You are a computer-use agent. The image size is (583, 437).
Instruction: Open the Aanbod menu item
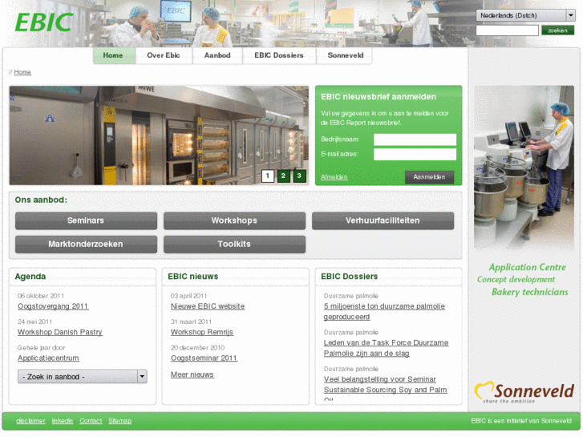click(217, 55)
